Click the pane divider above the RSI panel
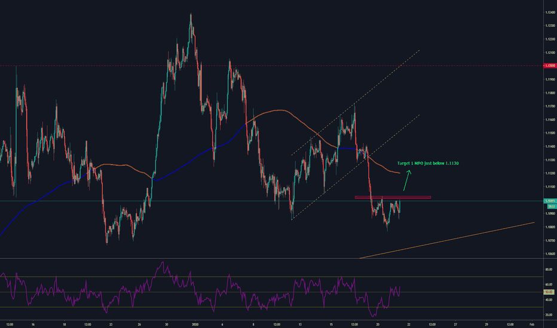Viewport: 557px width, 328px height. tap(269, 259)
